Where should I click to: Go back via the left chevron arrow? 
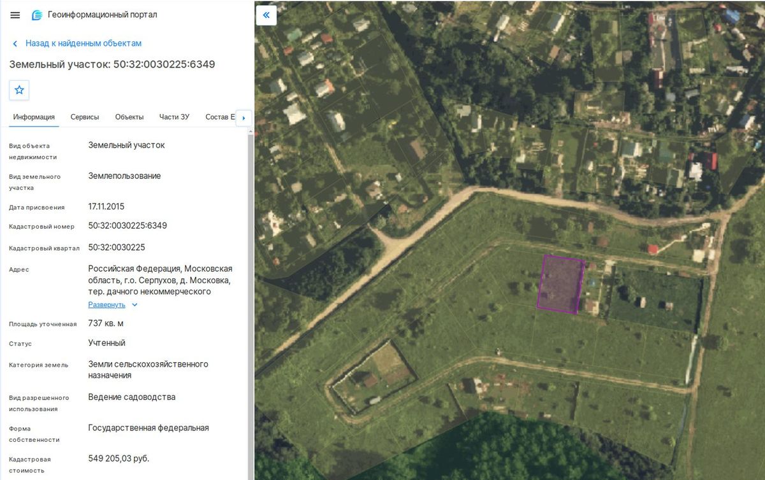tap(15, 43)
